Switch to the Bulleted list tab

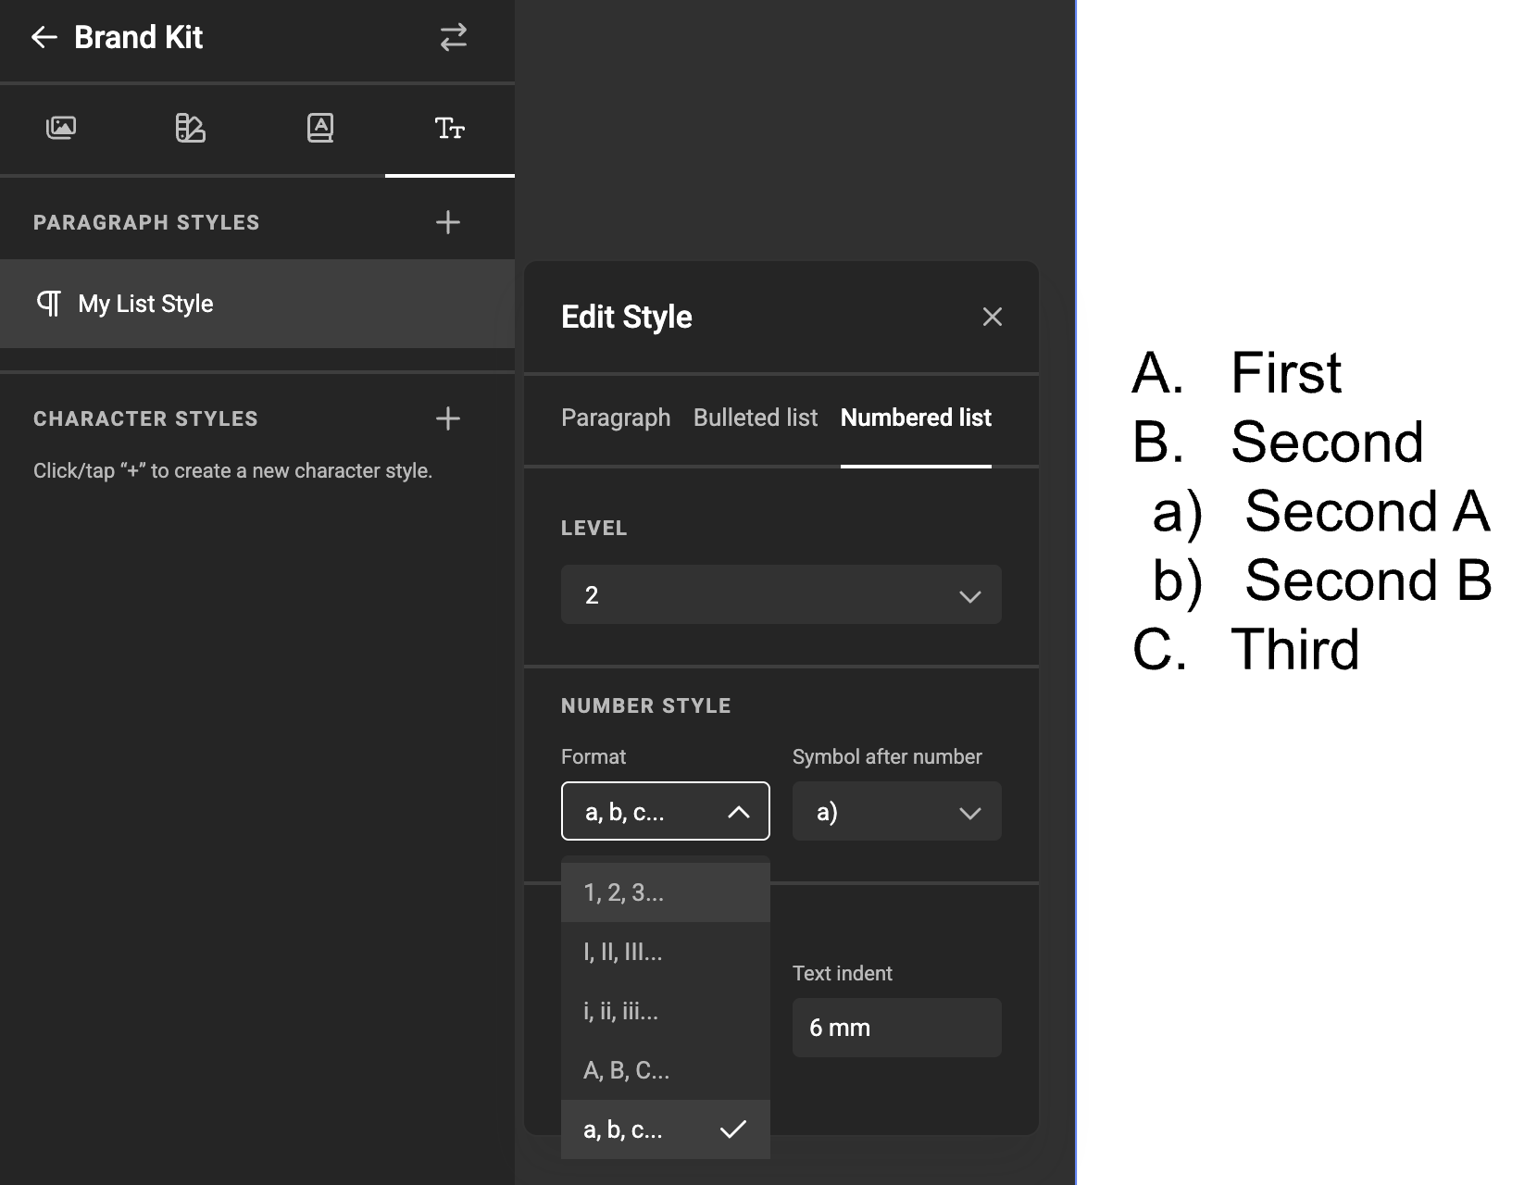click(756, 418)
